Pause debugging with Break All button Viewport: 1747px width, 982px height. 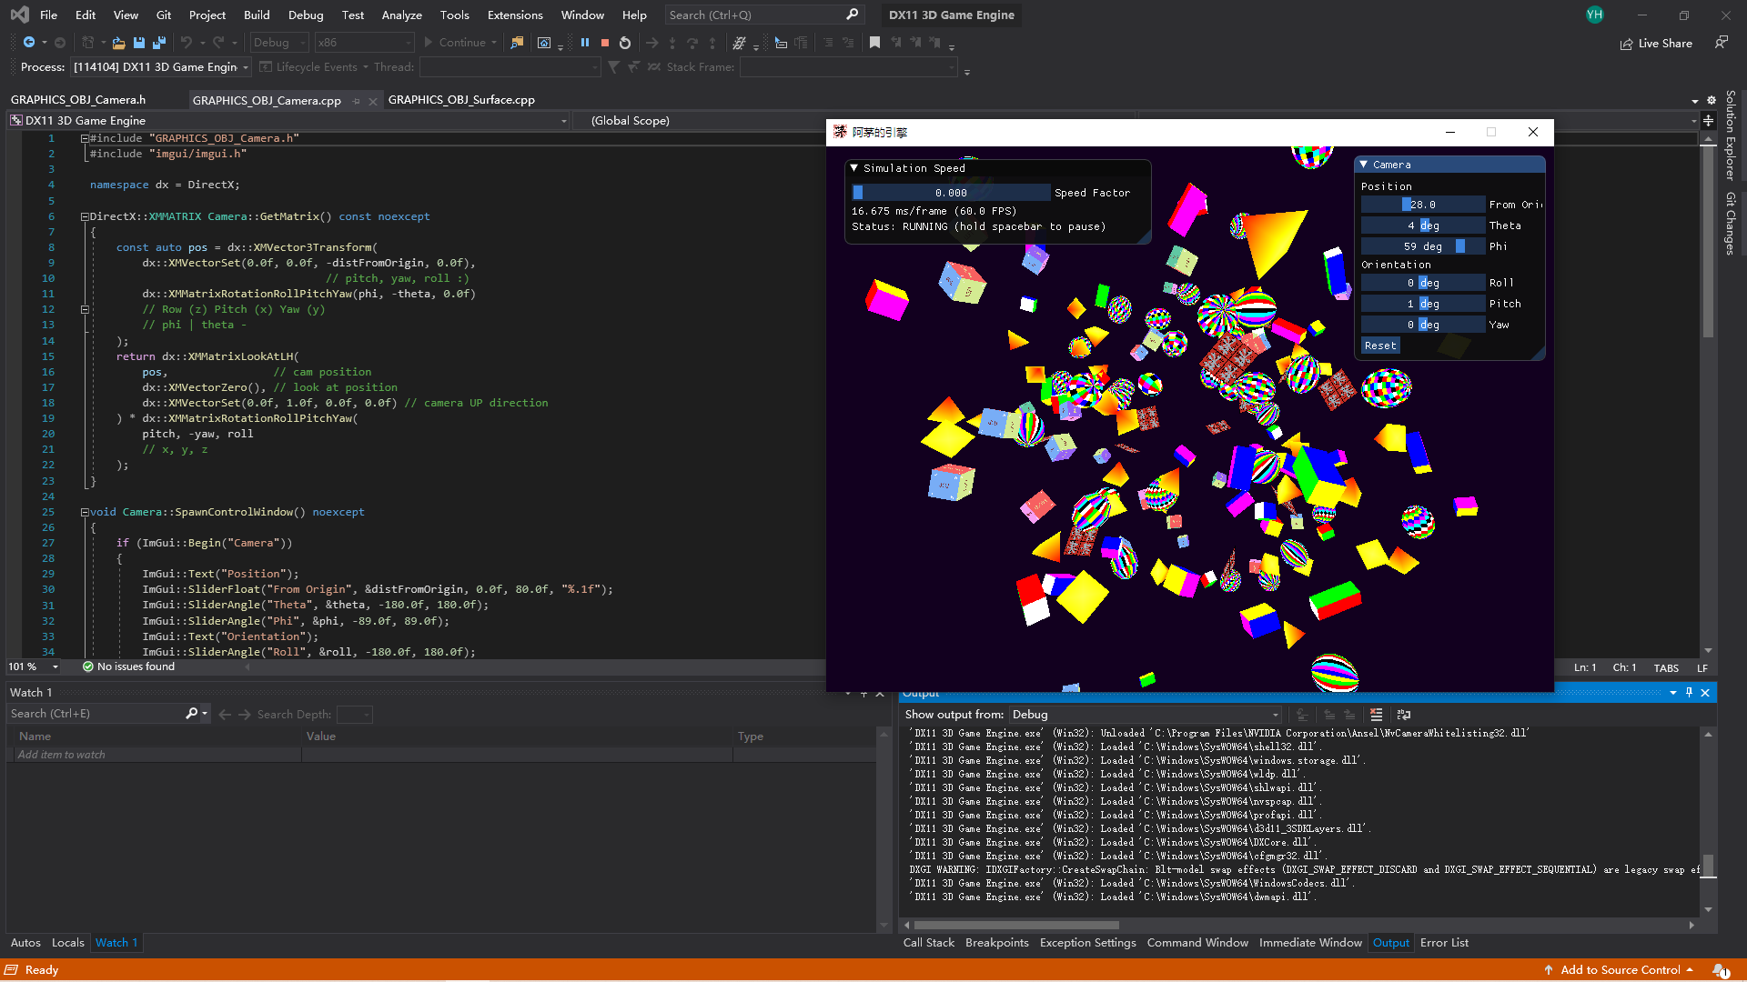point(585,43)
